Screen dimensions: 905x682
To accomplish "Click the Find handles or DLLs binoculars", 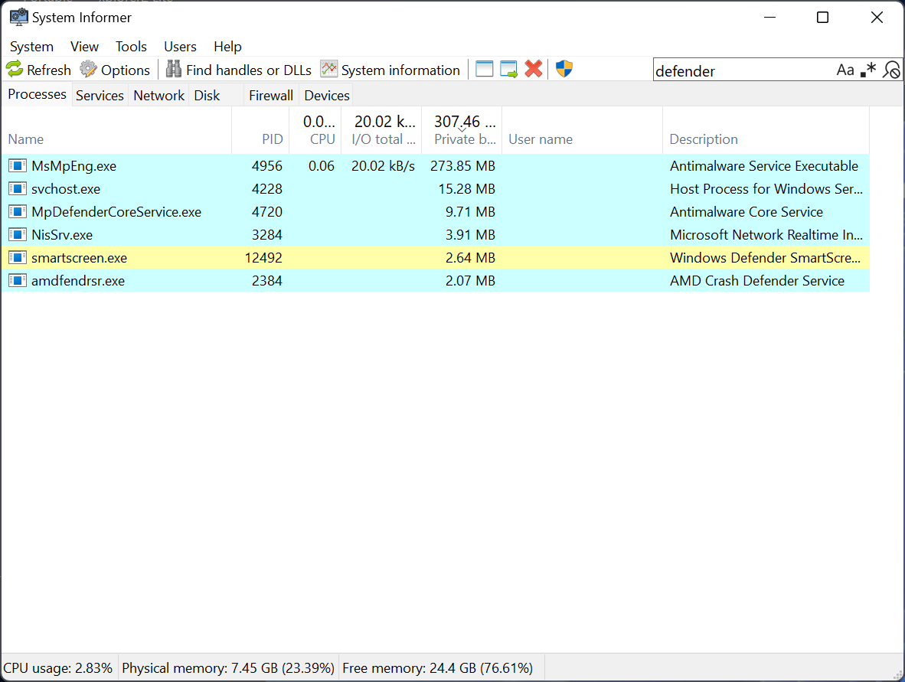I will pos(174,70).
